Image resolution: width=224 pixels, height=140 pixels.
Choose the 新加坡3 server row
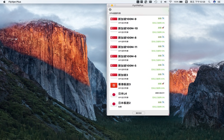coord(139,76)
